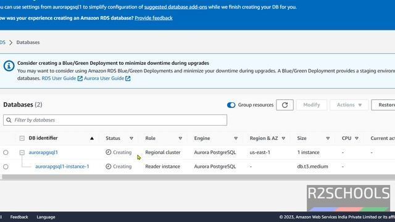Click Aurora PostgreSQL engine cell for instance-1 row
This screenshot has width=395, height=222.
(x=215, y=166)
